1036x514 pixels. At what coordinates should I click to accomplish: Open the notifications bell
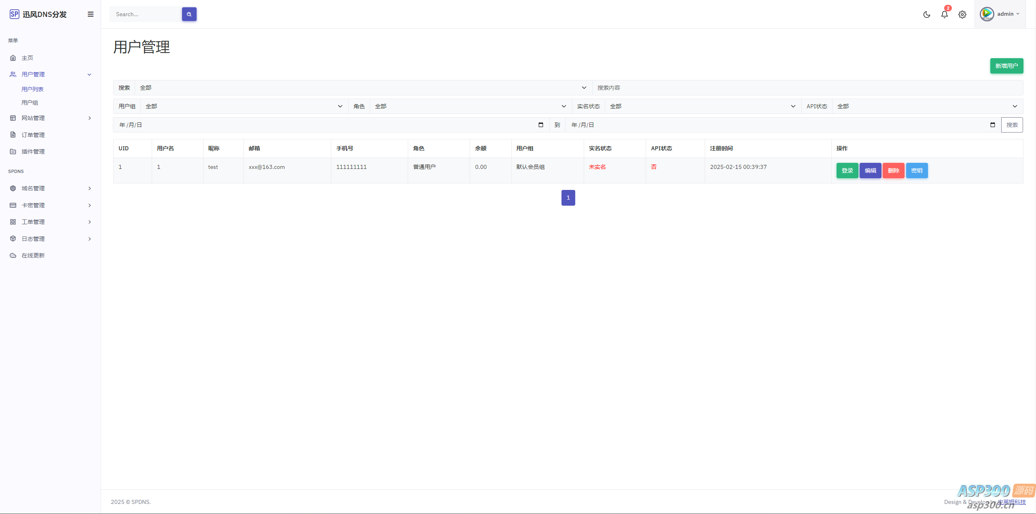[944, 15]
